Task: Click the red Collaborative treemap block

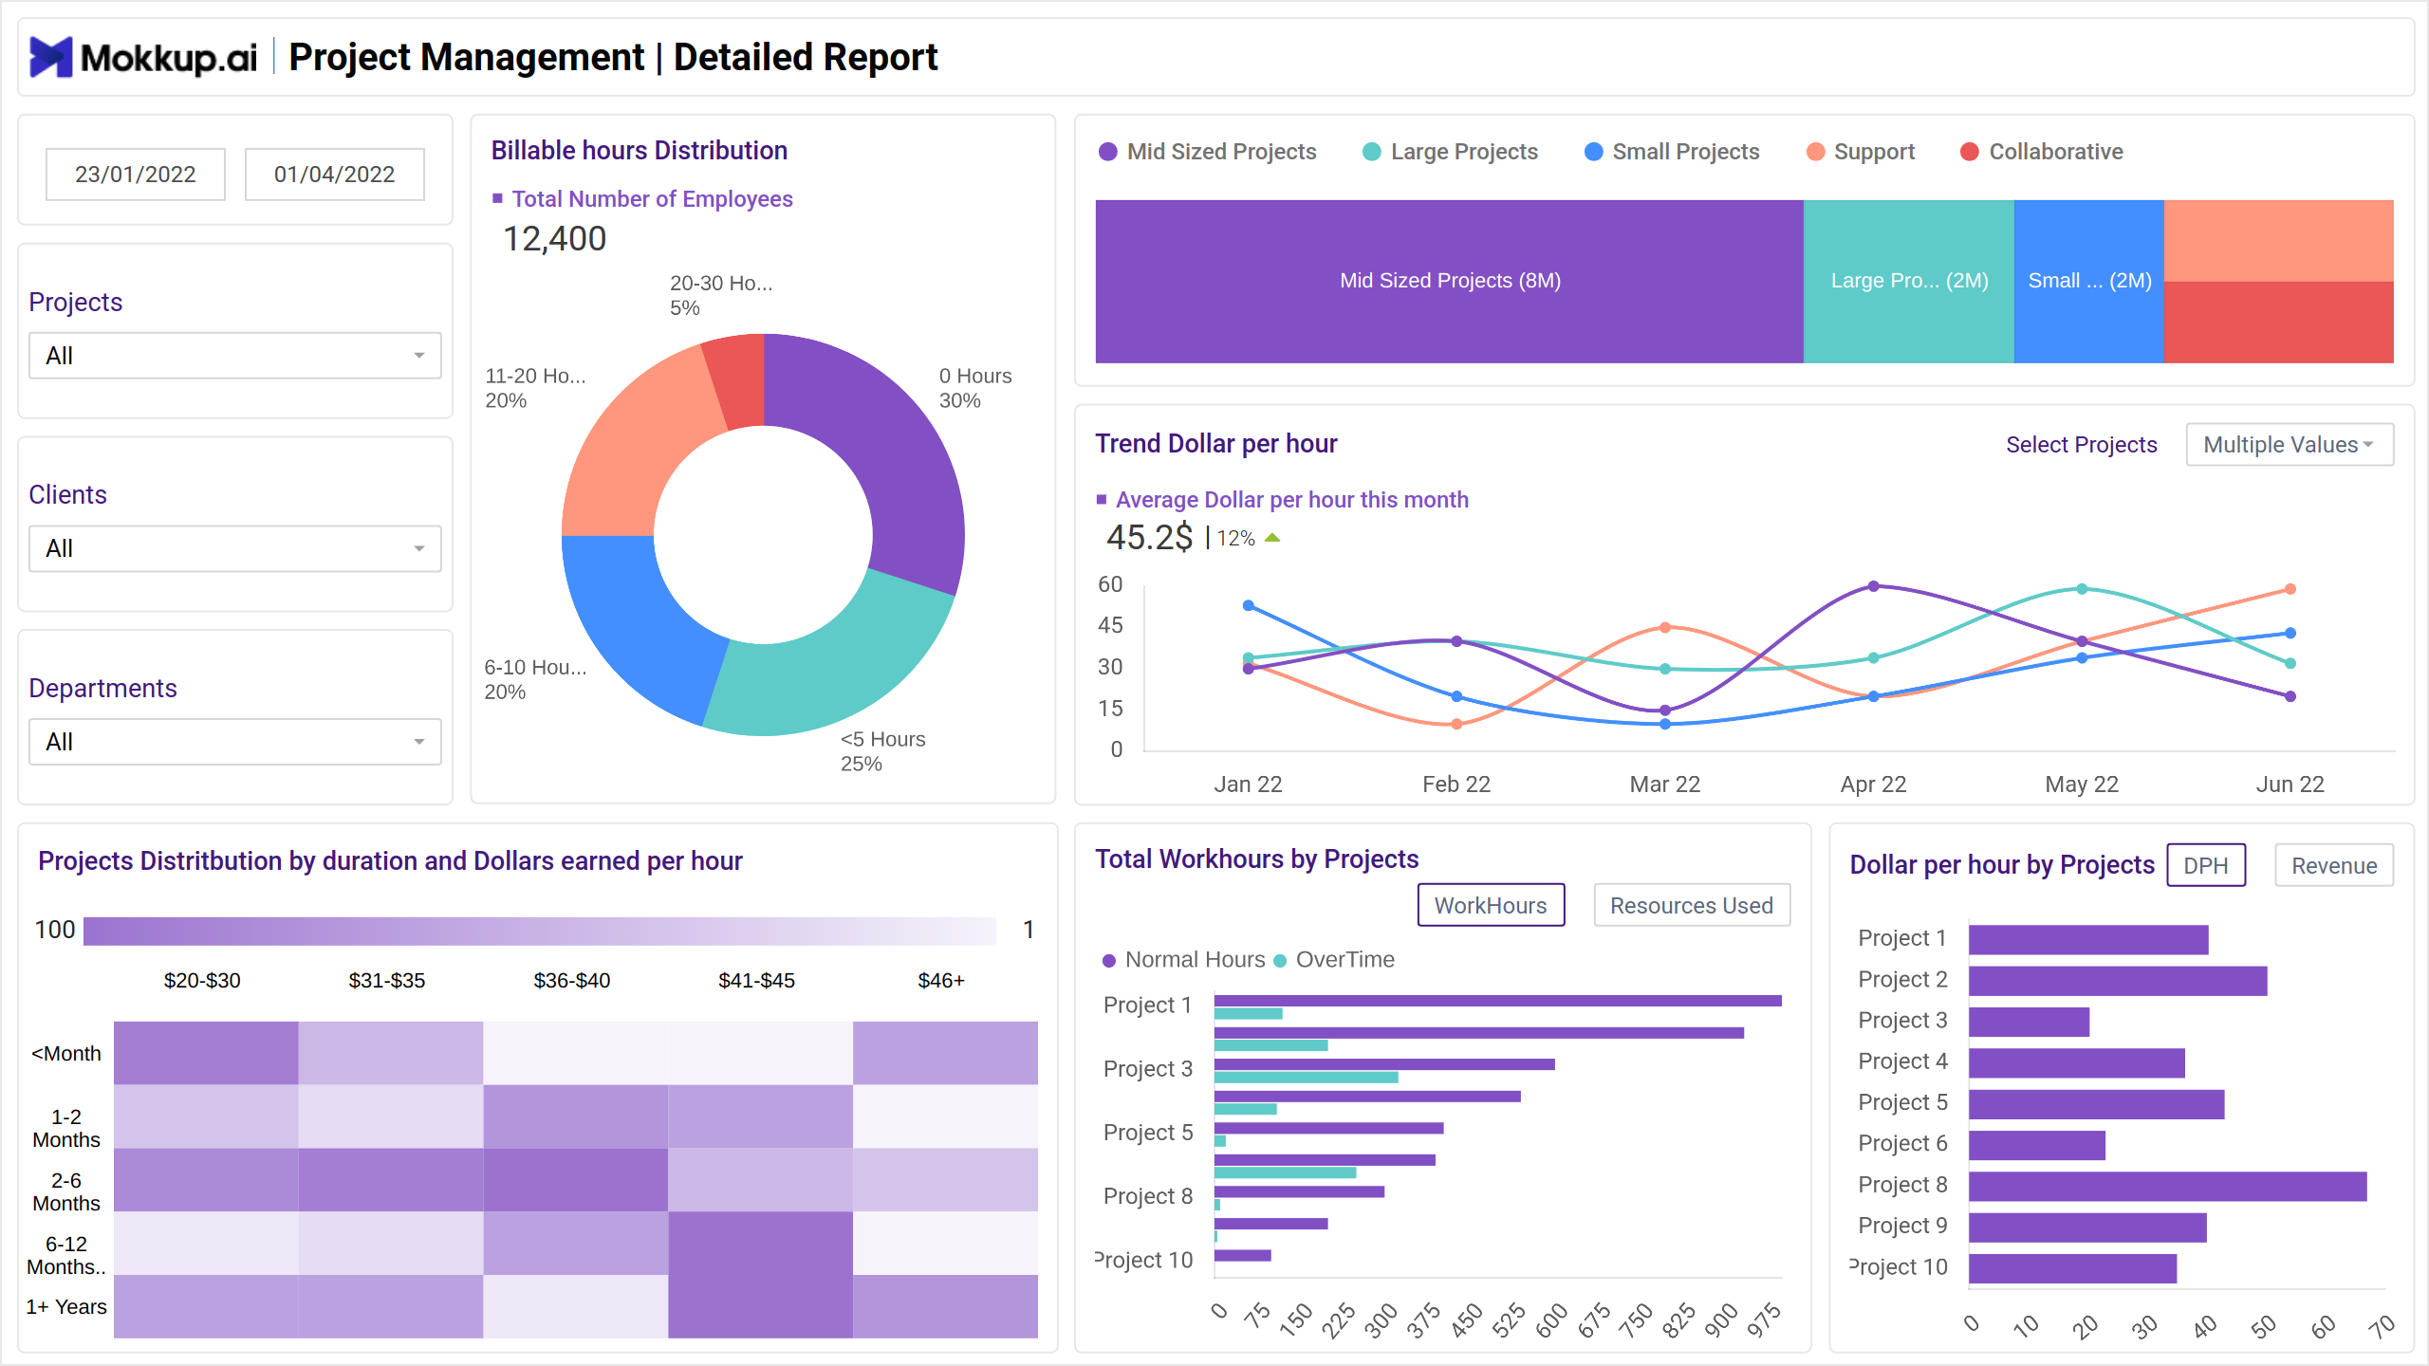Action: point(2279,323)
